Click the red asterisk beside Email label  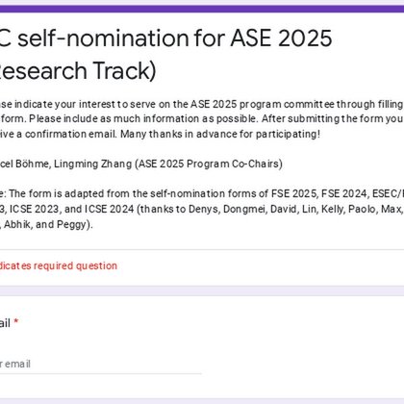coord(16,321)
